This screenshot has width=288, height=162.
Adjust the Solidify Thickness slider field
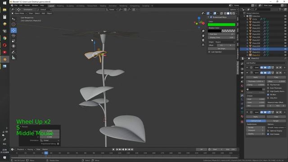click(256, 81)
